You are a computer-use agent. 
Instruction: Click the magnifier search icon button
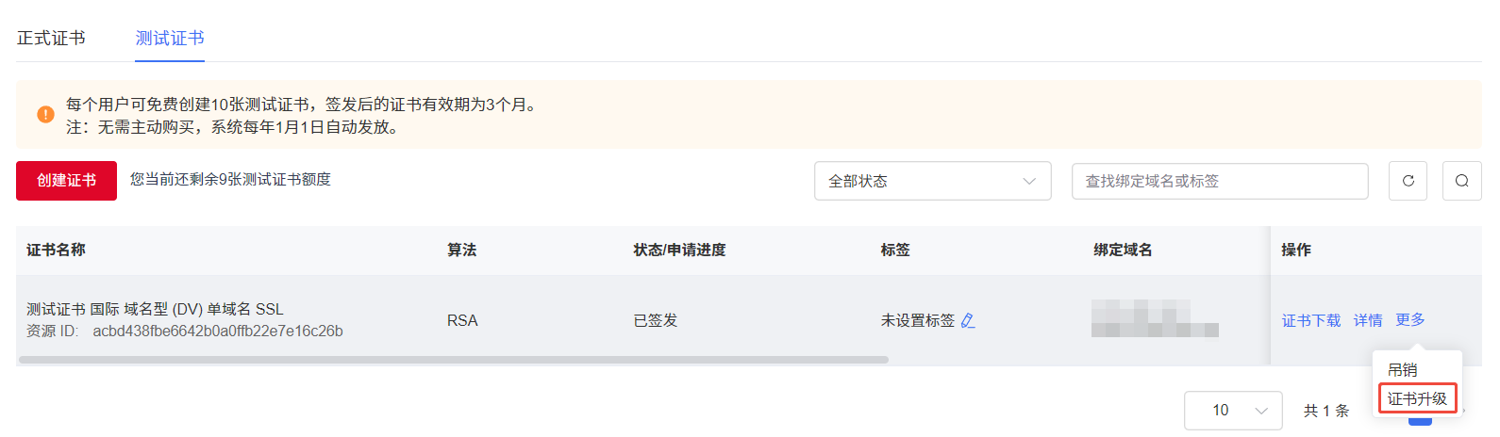click(1461, 181)
